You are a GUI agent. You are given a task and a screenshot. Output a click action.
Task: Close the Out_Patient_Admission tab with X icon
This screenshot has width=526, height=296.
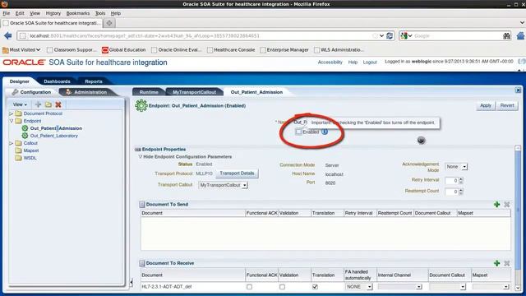point(518,90)
